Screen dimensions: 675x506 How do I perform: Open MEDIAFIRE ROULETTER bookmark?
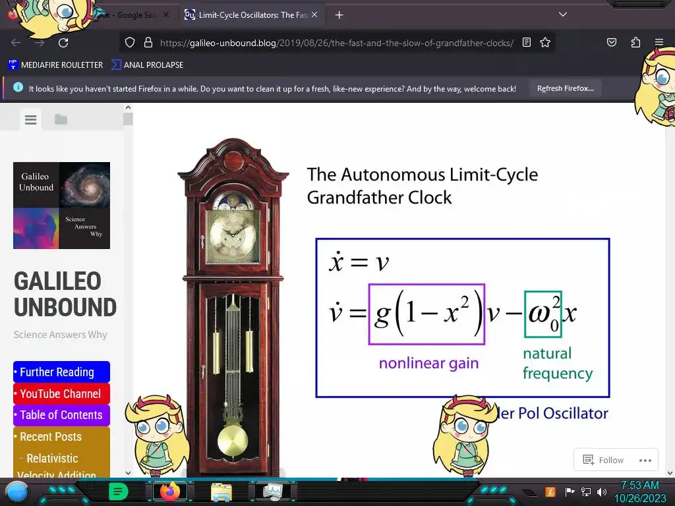[55, 65]
